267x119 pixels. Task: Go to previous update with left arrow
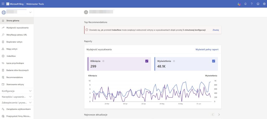pyautogui.click(x=213, y=115)
